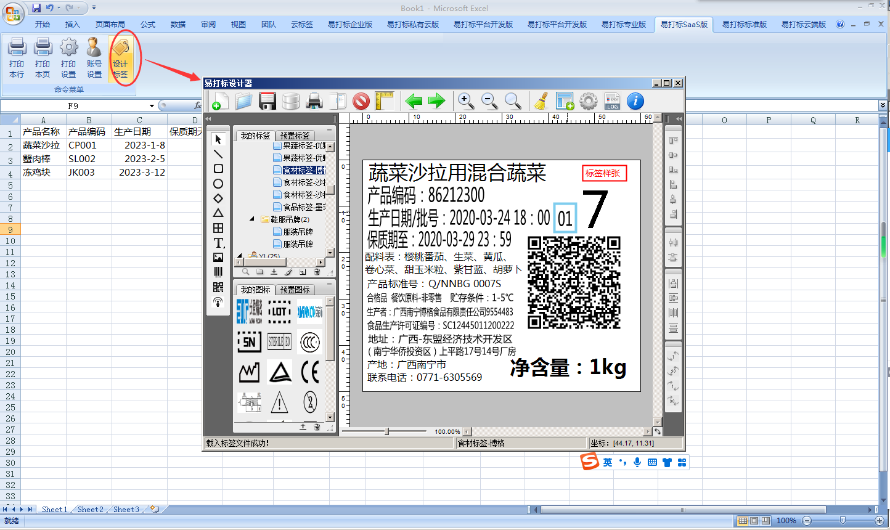890x530 pixels.
Task: Select the diamond shape tool
Action: 218,198
